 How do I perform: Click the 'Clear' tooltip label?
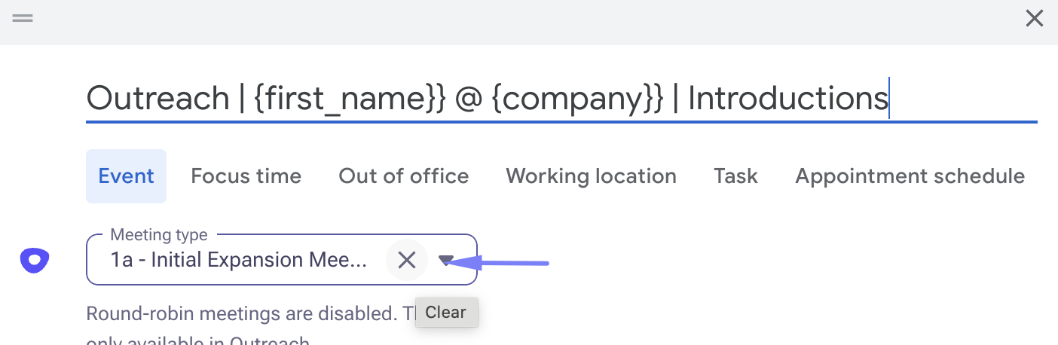point(446,312)
